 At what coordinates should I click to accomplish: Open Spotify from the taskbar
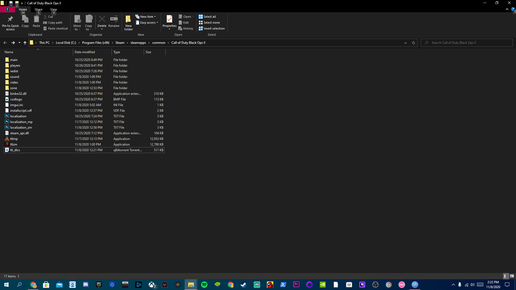point(204,285)
